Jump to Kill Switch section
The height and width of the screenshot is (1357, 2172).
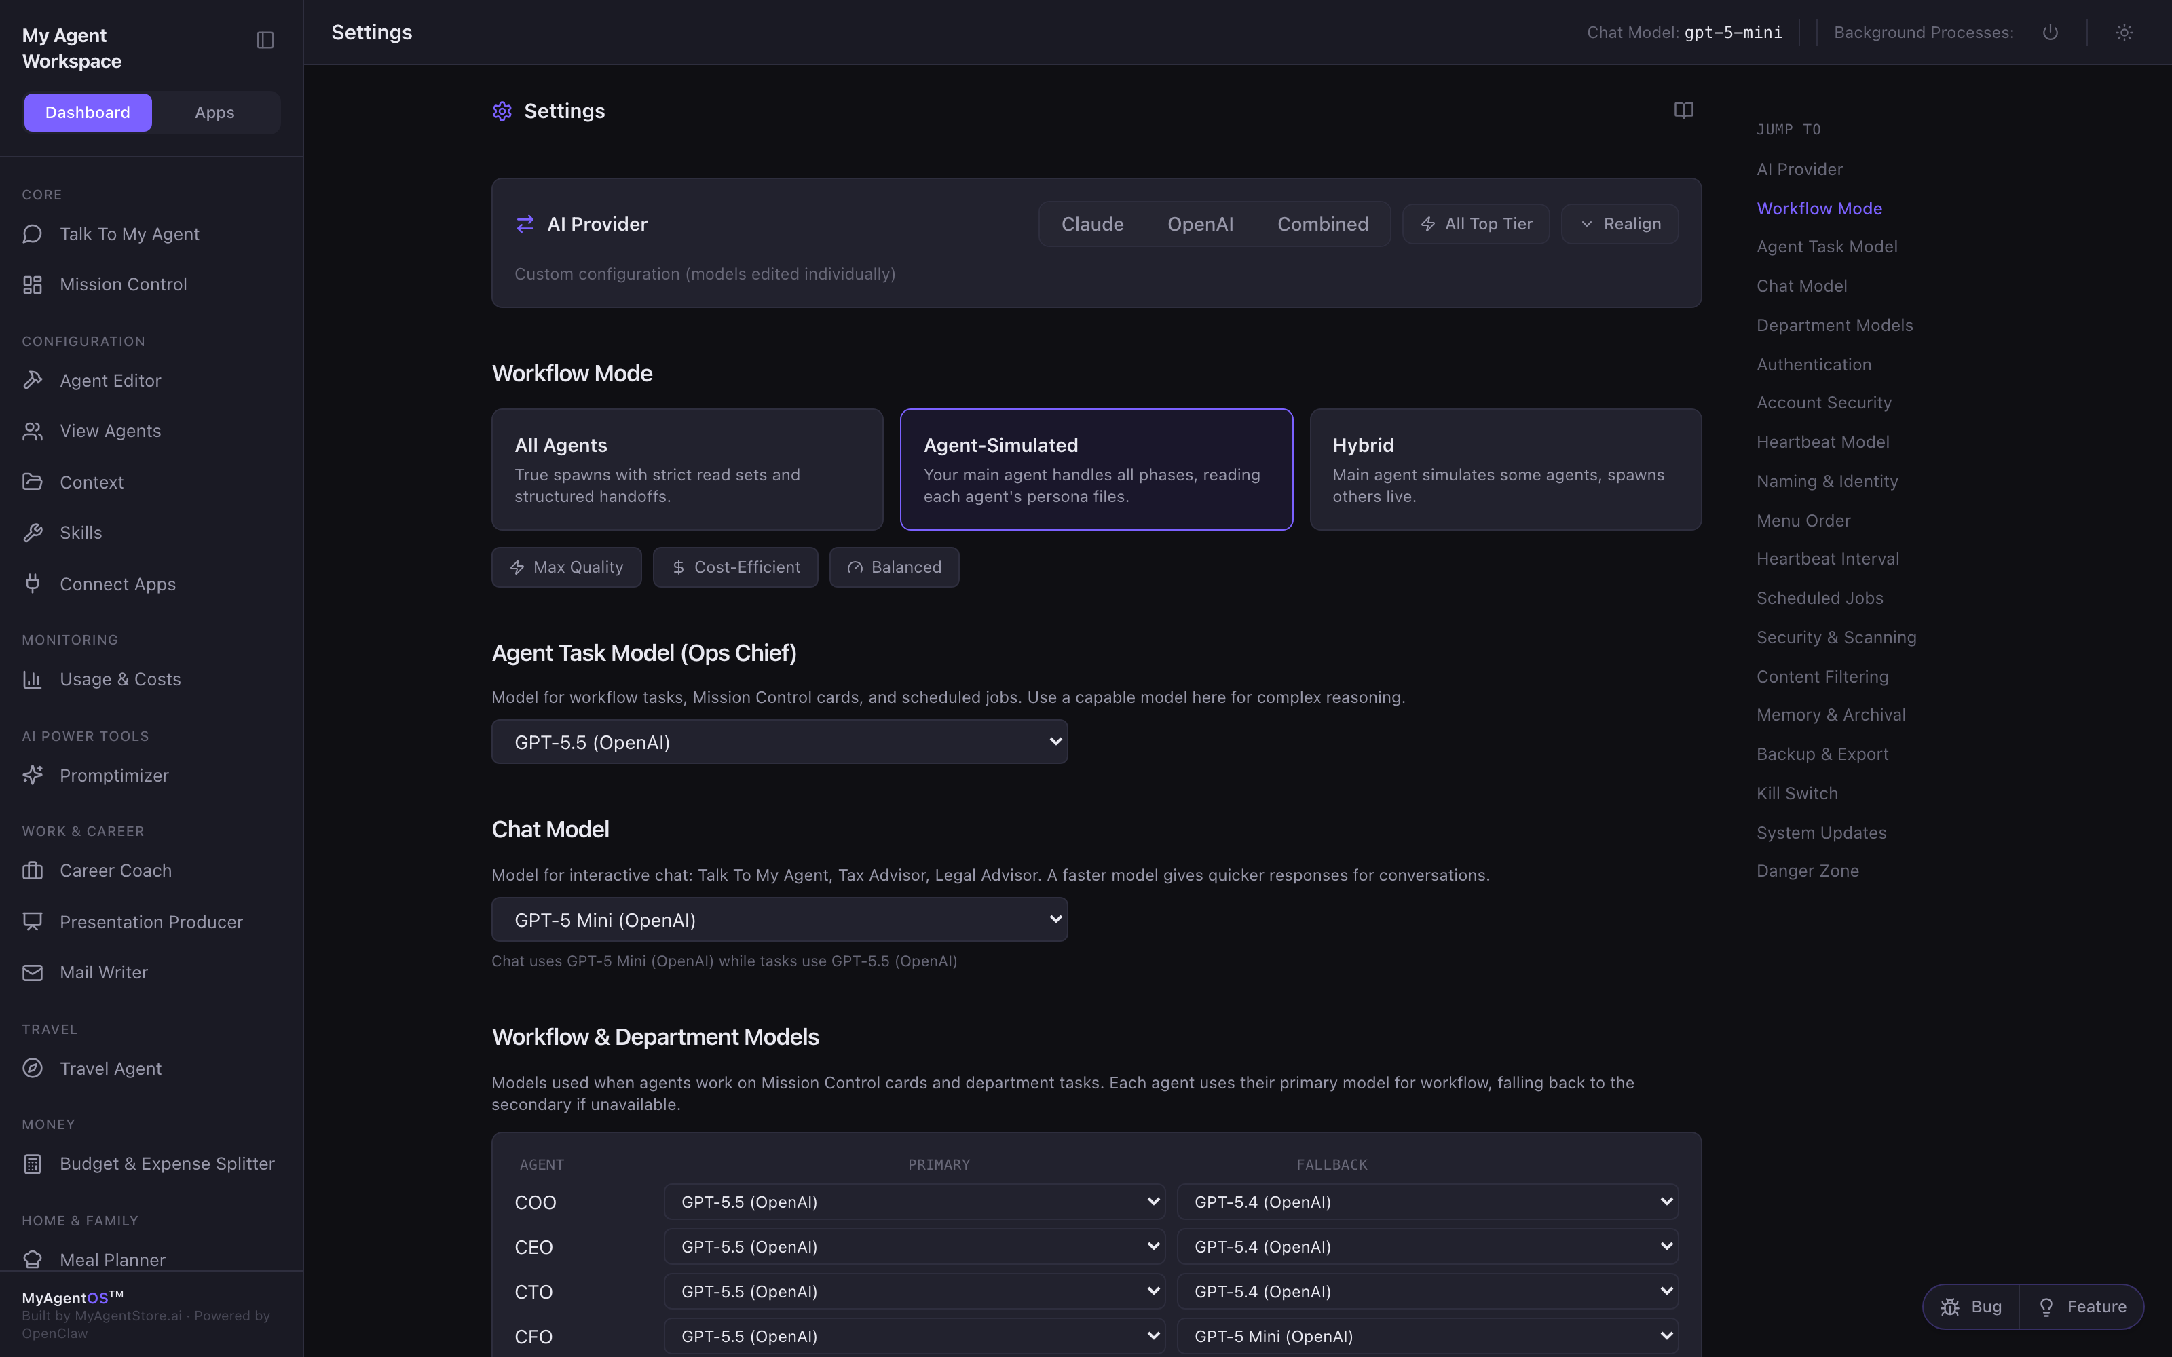point(1797,793)
